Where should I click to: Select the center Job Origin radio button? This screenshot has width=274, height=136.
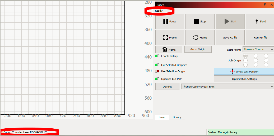click(x=256, y=60)
